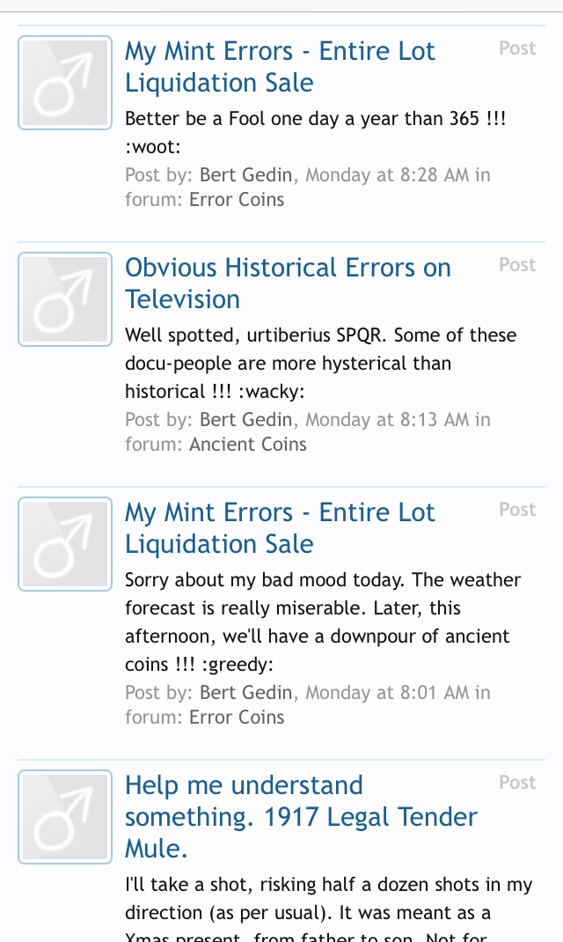This screenshot has width=563, height=942.
Task: Click Bert Gedin's name in the 8:28 AM post
Action: [x=245, y=175]
